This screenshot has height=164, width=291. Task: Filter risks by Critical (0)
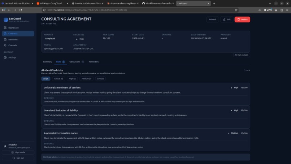58,79
